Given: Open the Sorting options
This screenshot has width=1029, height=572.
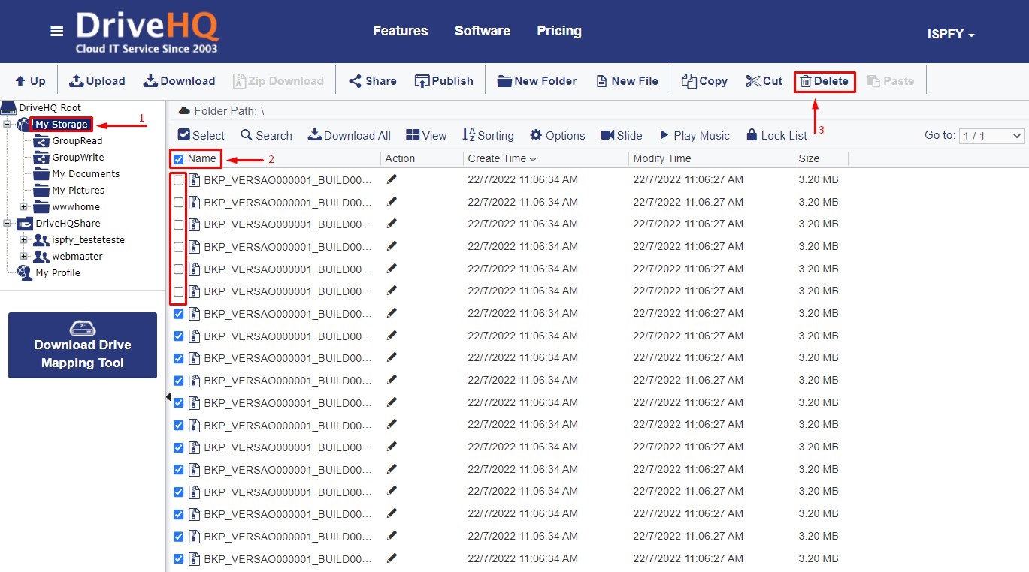Looking at the screenshot, I should pos(488,136).
